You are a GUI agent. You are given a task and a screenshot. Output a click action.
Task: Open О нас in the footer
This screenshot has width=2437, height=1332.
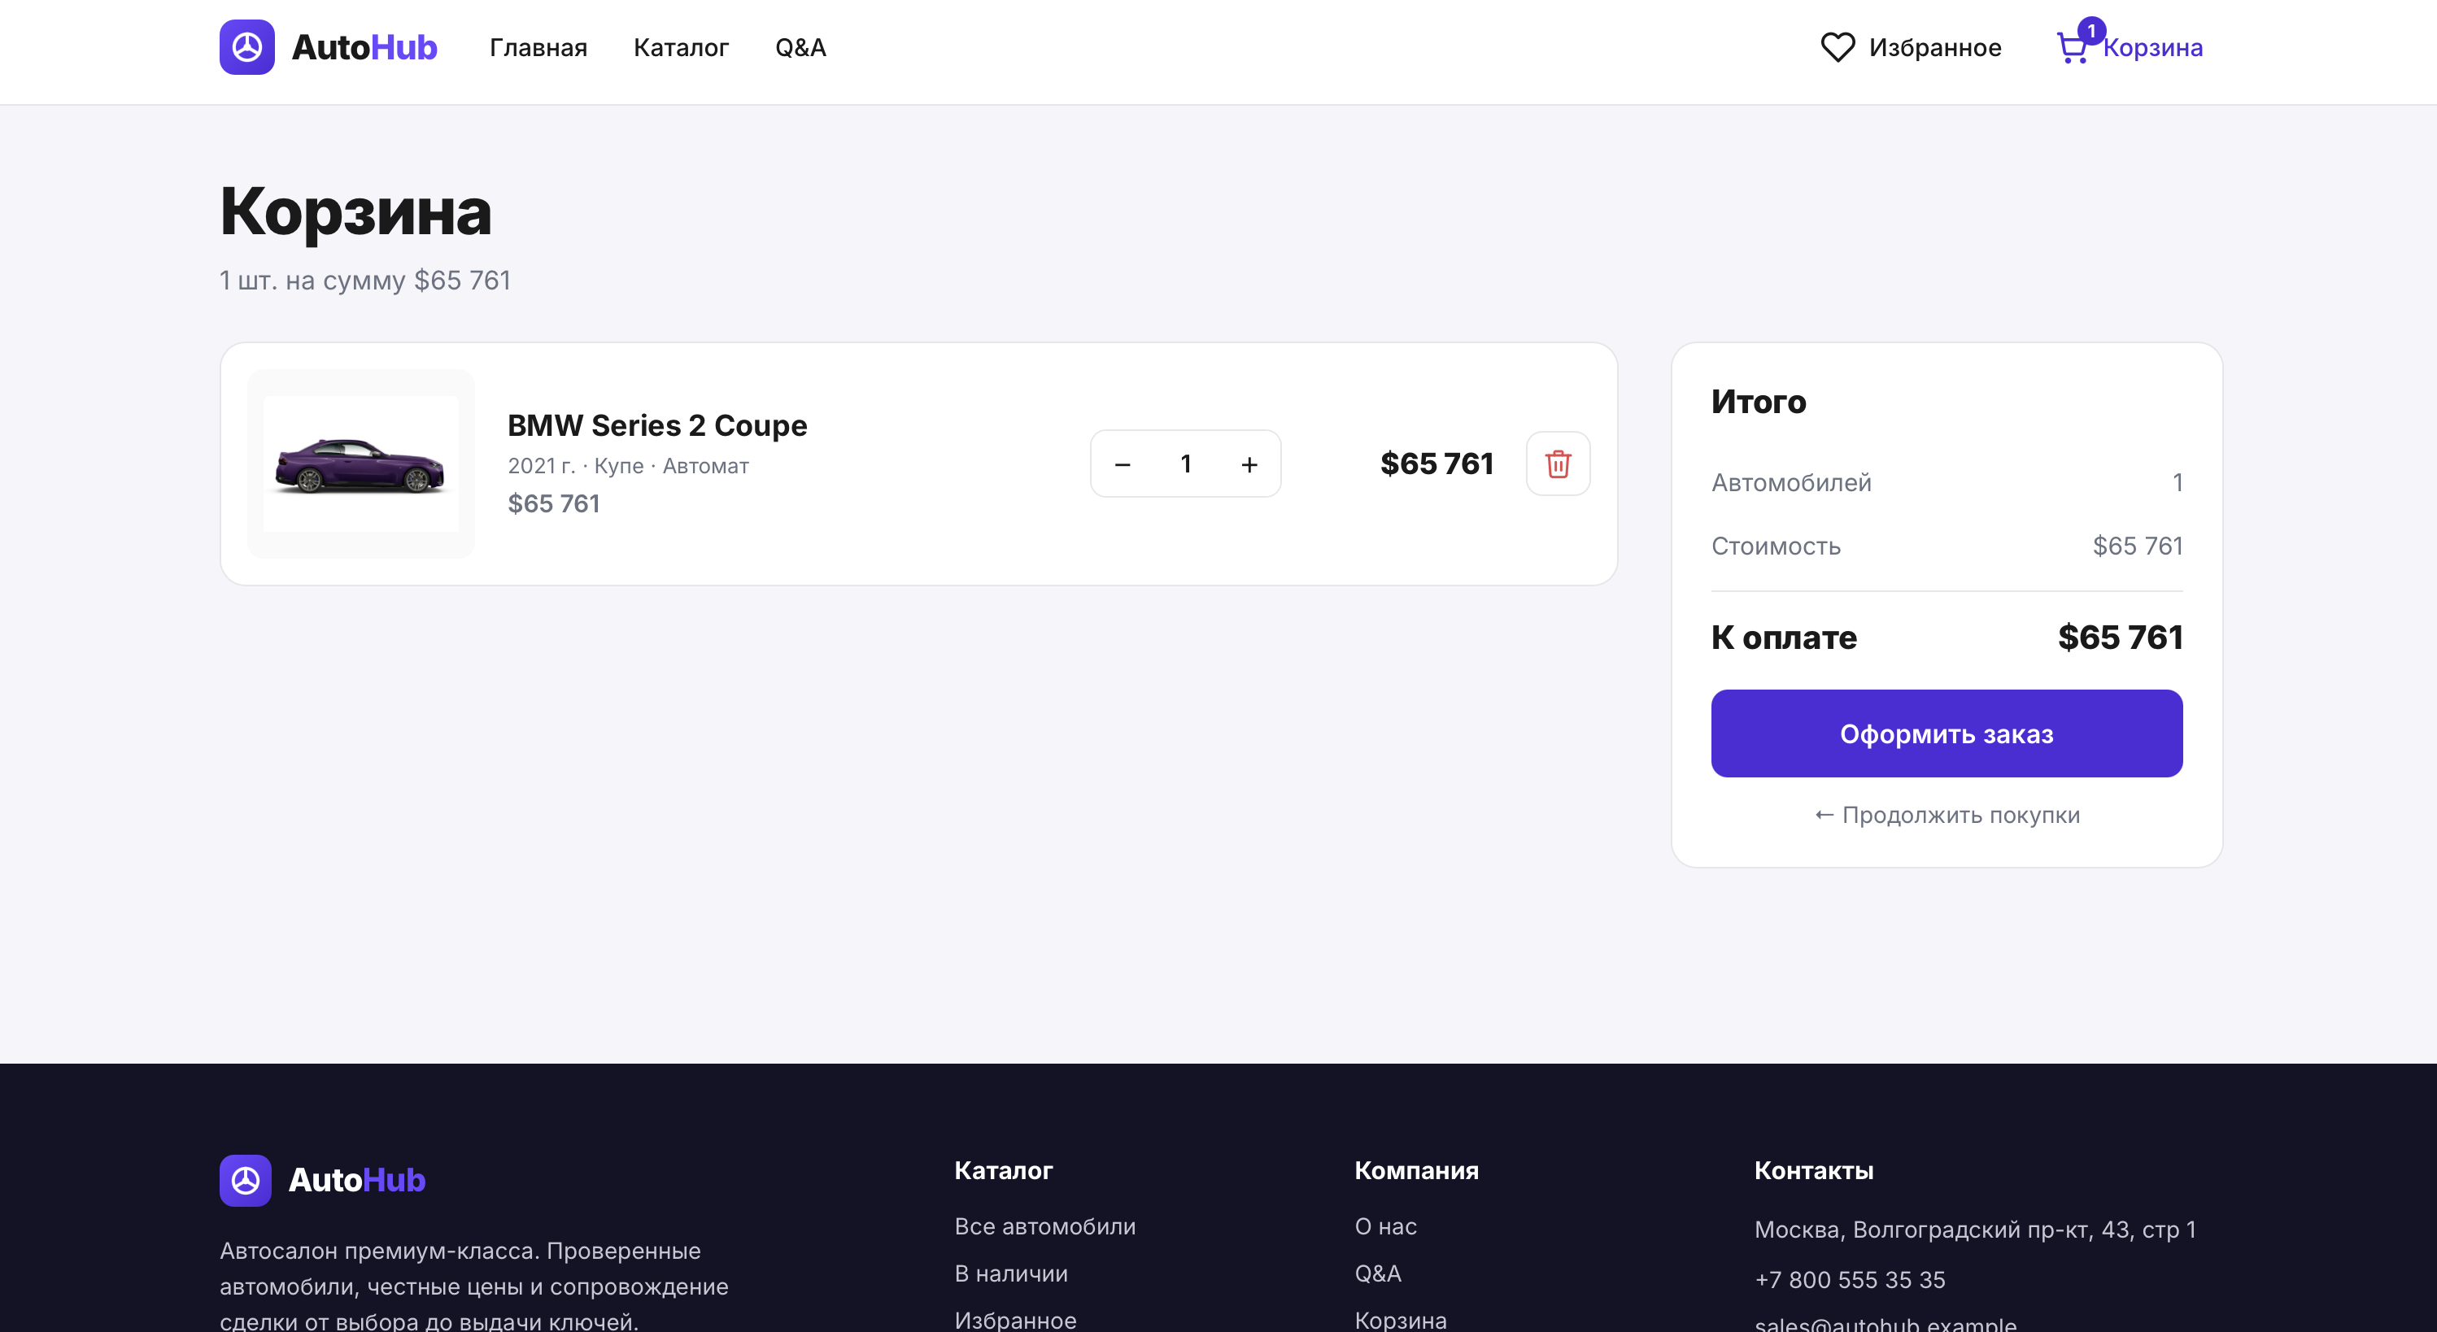(x=1385, y=1226)
